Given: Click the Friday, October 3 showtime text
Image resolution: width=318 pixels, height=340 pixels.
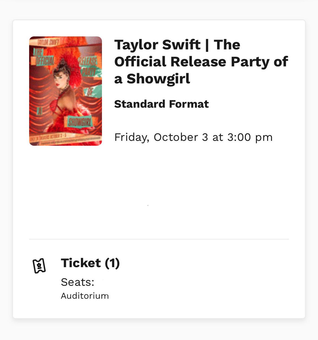Looking at the screenshot, I should pos(193,137).
